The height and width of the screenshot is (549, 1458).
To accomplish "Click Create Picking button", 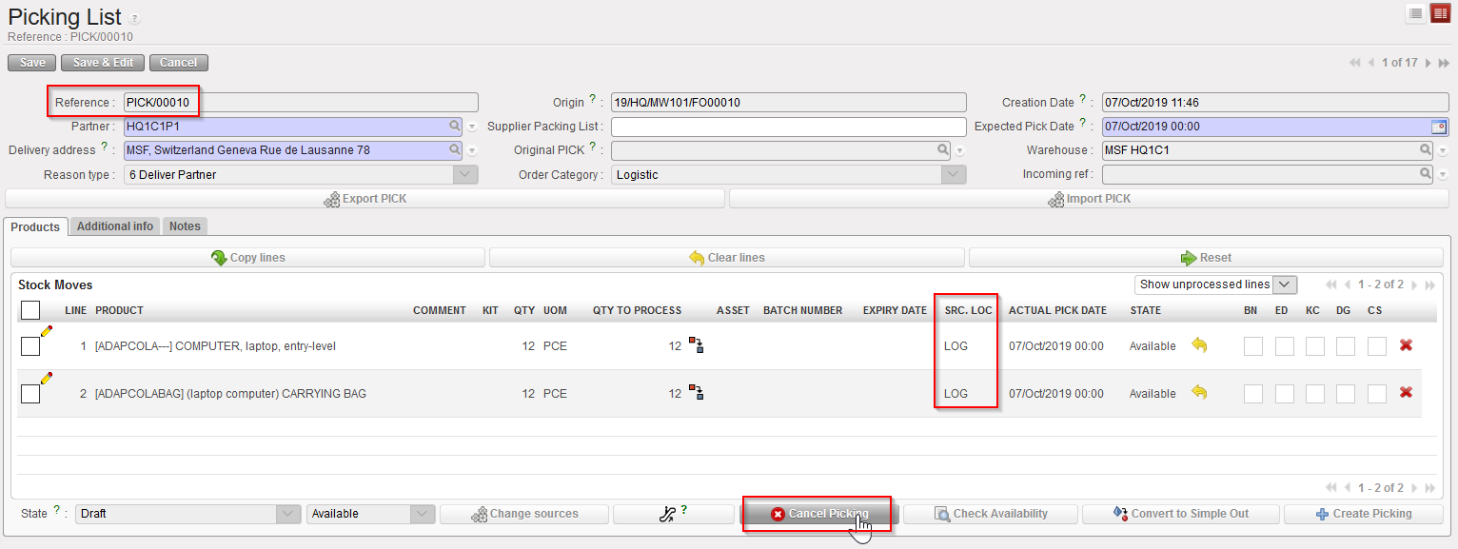I will coord(1363,514).
